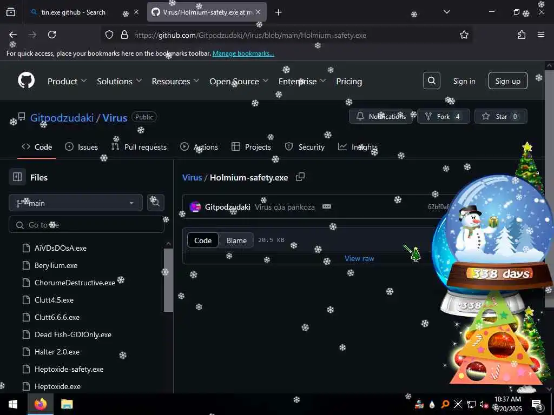
Task: Open Halter 2.0.exe in the file tree
Action: 57,352
